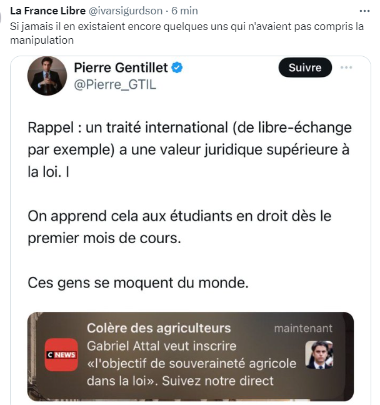Image resolution: width=380 pixels, height=405 pixels.
Task: Open La France Libre tweet more options
Action: pos(364,11)
